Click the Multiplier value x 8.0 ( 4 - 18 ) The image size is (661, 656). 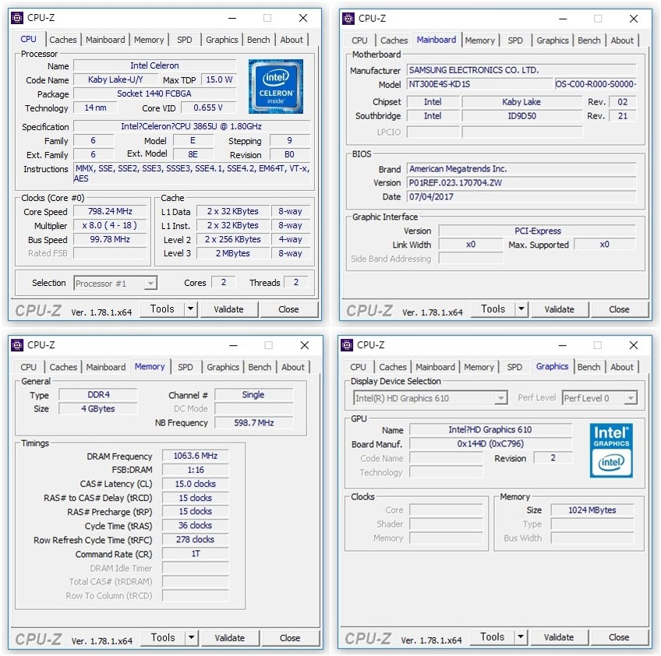[x=110, y=225]
